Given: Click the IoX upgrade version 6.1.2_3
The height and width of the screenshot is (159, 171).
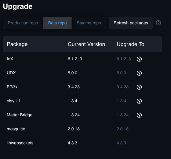Looking at the screenshot, I should tap(124, 59).
